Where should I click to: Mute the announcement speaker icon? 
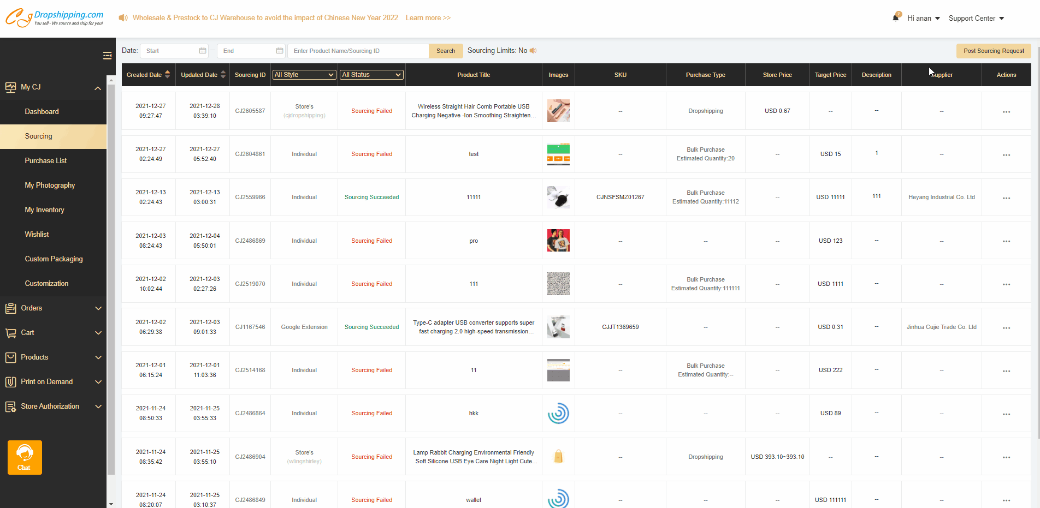[123, 17]
